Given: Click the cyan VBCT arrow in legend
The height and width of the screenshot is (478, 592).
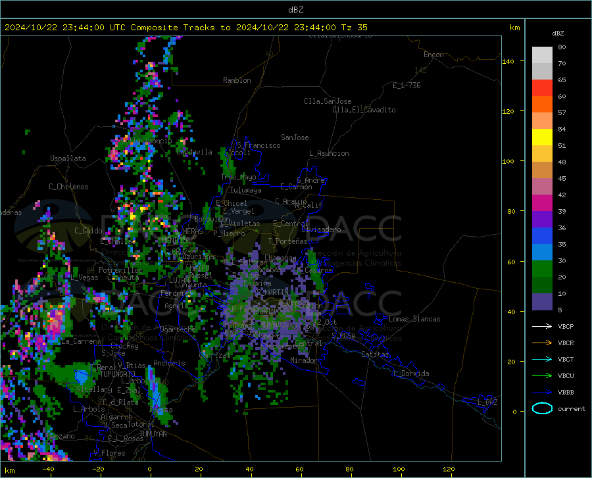Looking at the screenshot, I should tap(542, 359).
